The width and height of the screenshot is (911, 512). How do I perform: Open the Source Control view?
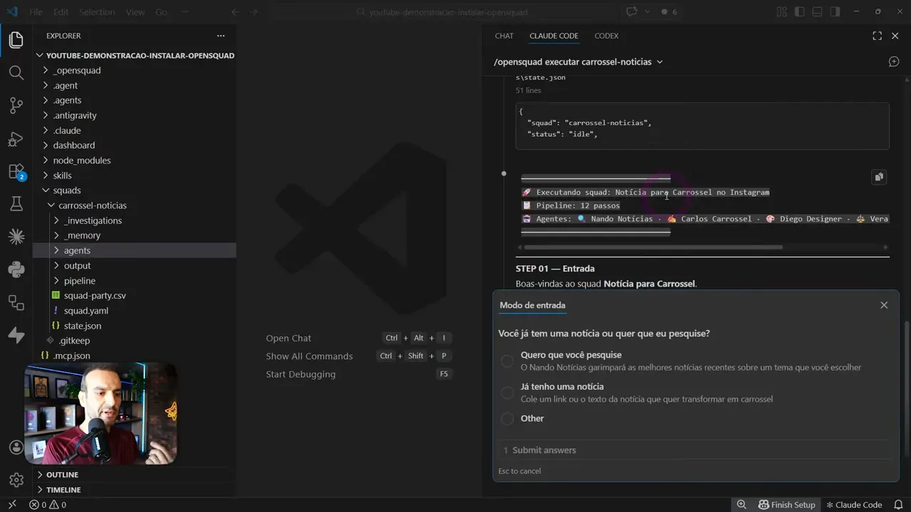click(x=16, y=106)
